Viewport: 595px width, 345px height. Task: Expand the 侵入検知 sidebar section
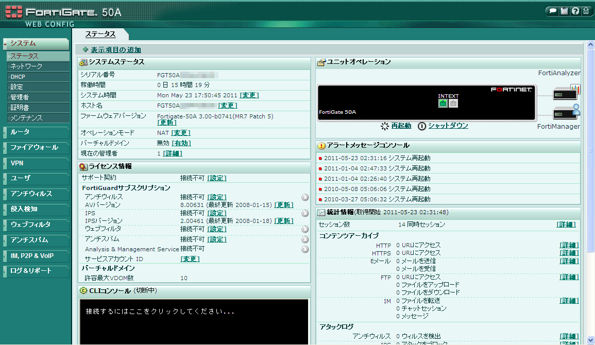36,209
